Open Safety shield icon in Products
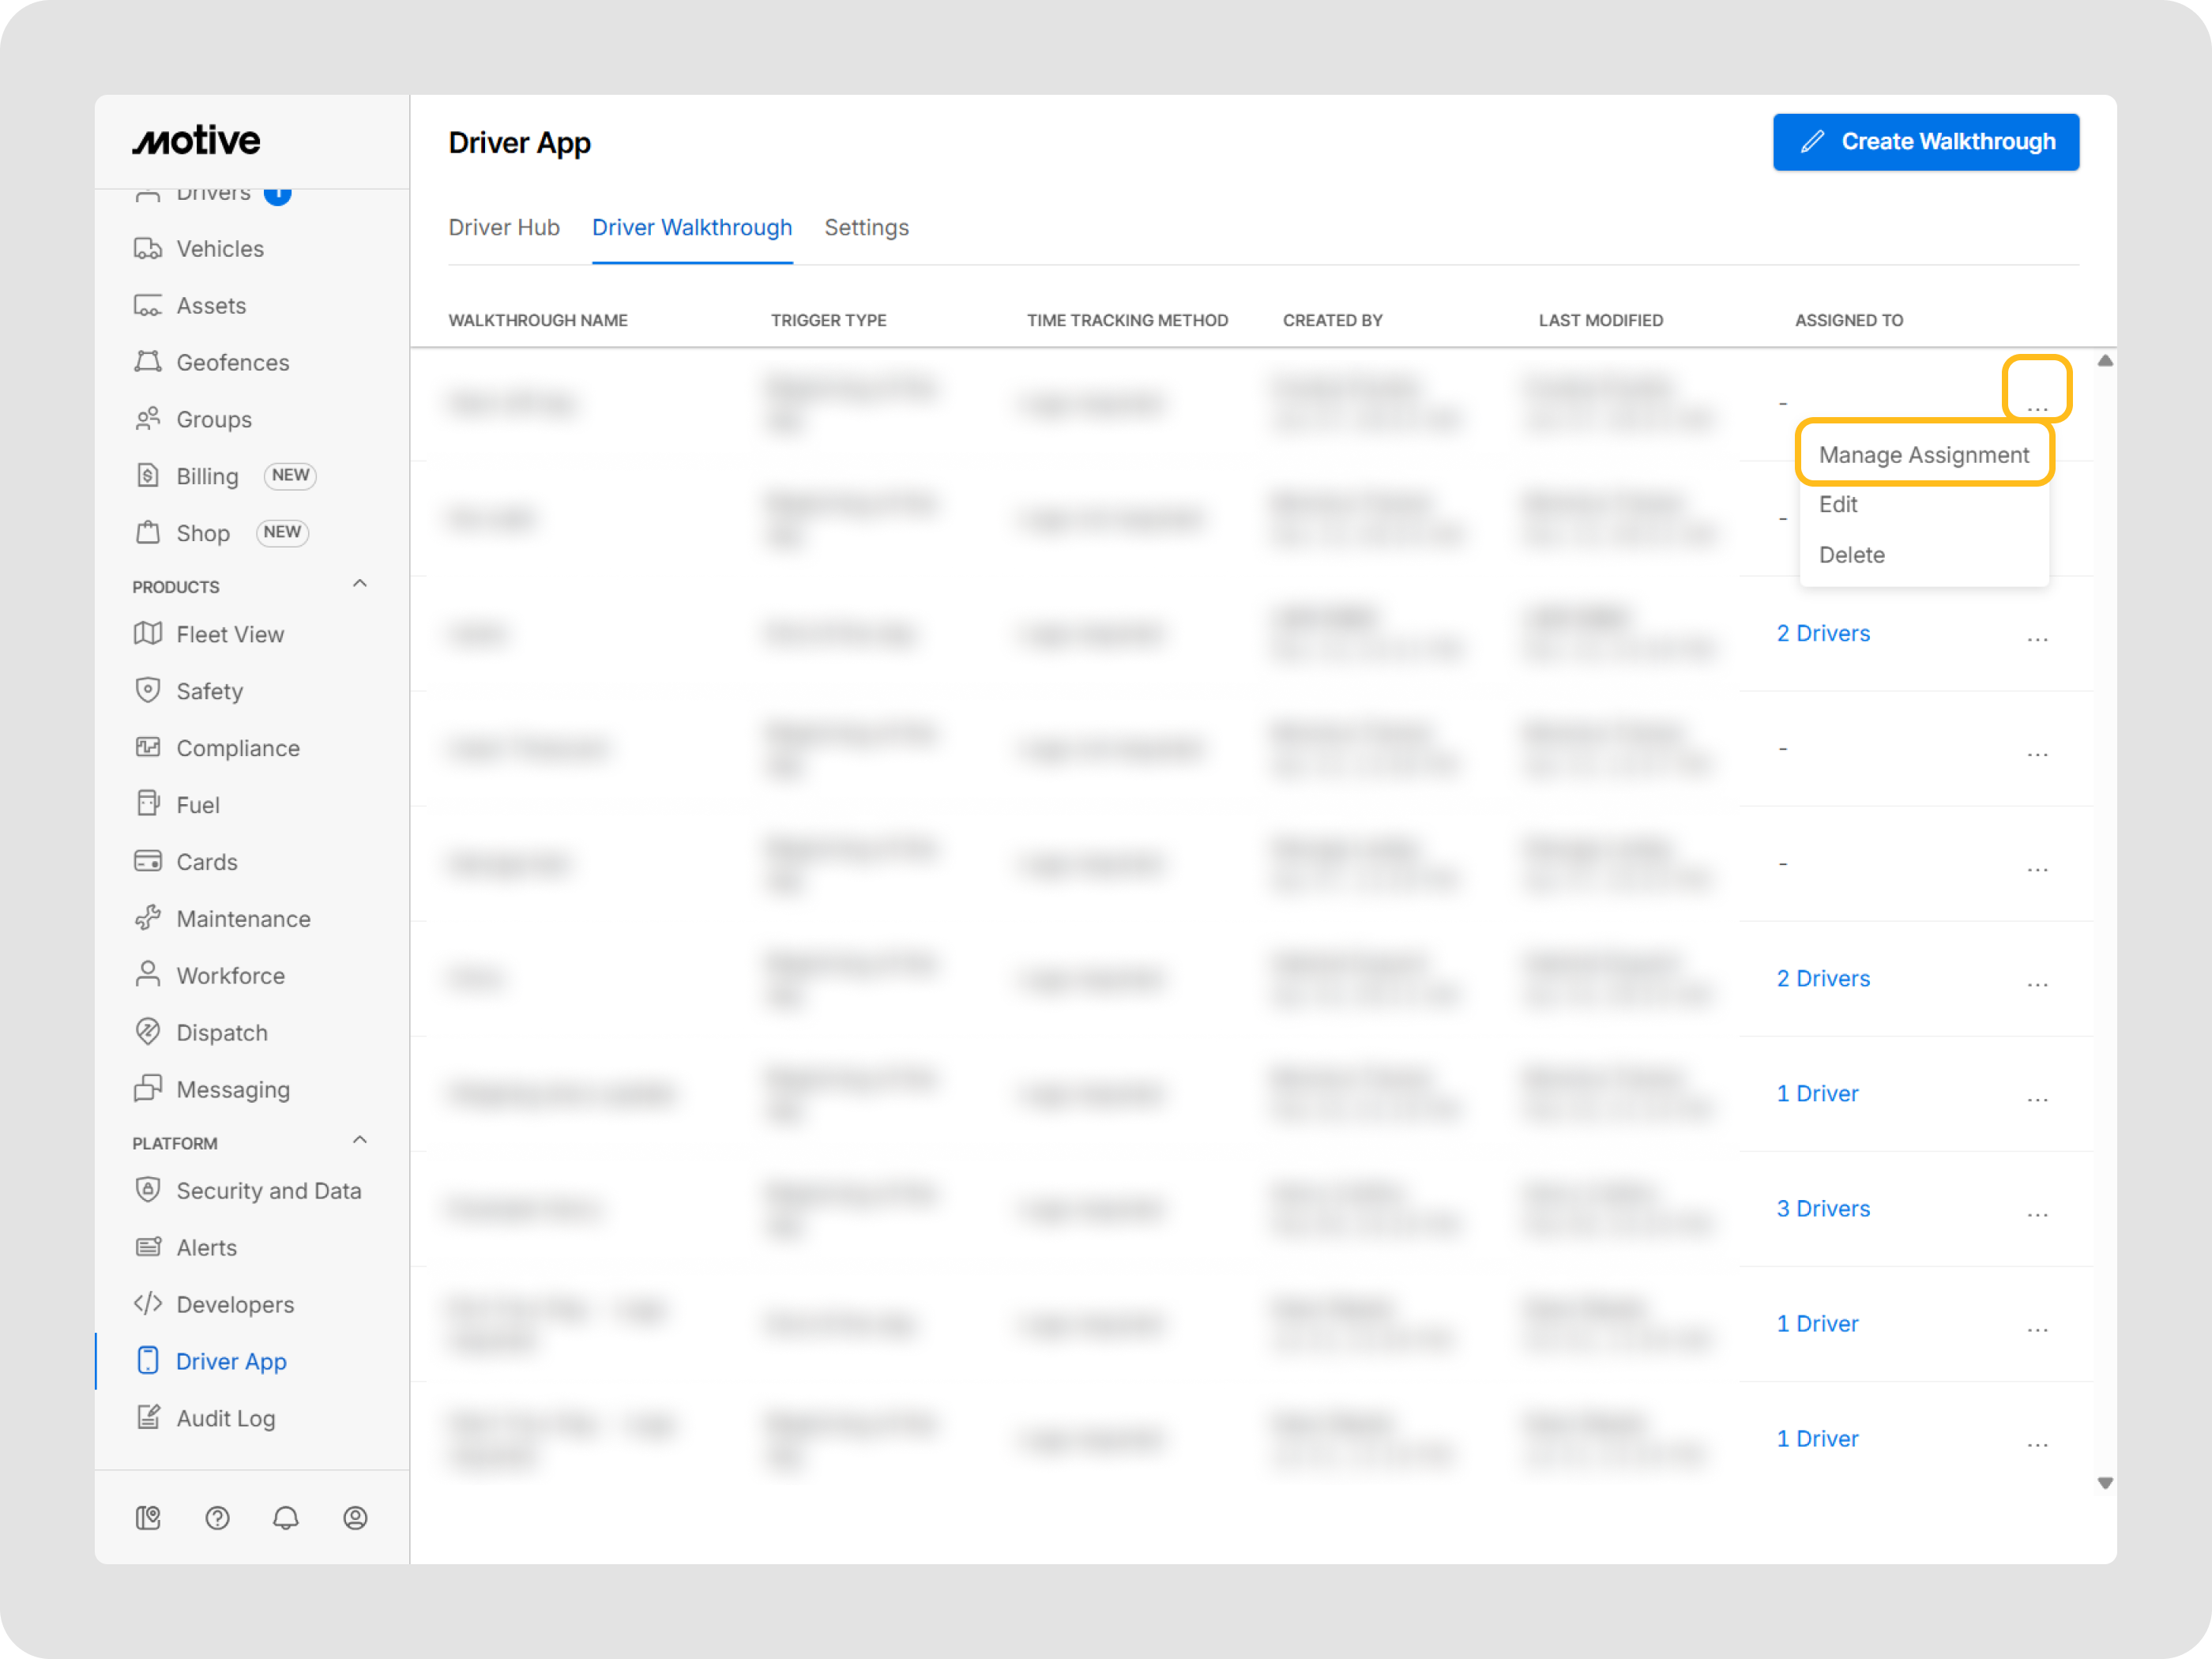The width and height of the screenshot is (2212, 1659). click(148, 691)
